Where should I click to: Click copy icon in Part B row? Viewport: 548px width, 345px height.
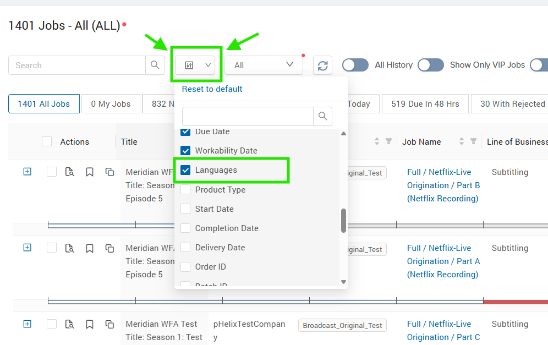pos(109,172)
